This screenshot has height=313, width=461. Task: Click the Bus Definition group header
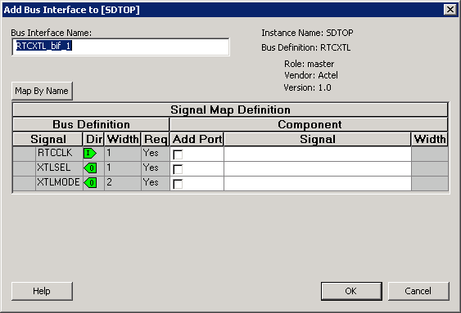point(91,124)
